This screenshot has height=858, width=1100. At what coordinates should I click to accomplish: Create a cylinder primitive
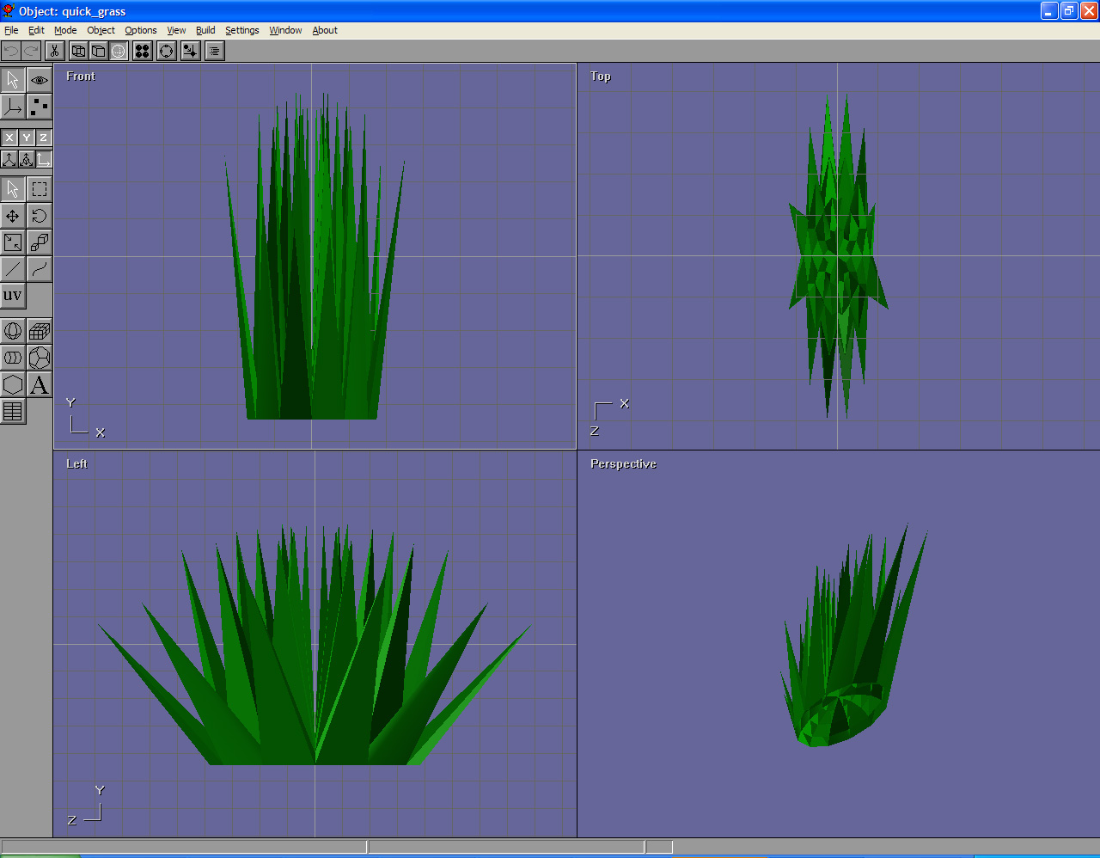click(x=13, y=358)
